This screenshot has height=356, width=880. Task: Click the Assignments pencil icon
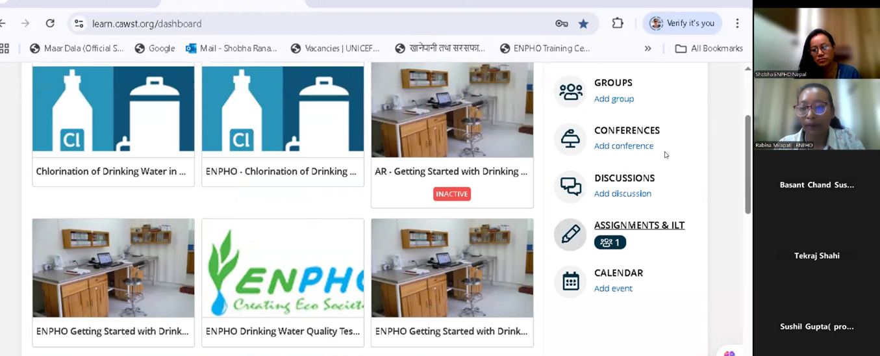(x=570, y=234)
